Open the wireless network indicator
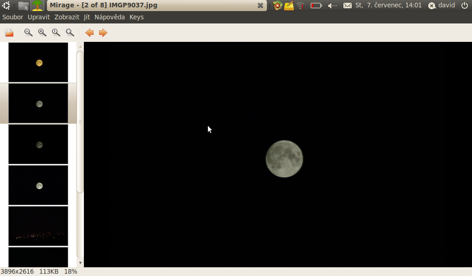The width and height of the screenshot is (472, 276). (301, 6)
